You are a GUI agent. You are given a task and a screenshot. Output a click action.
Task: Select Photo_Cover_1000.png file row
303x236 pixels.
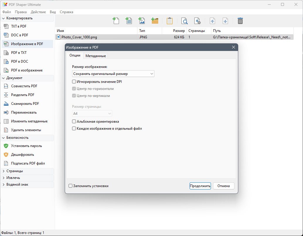(x=174, y=37)
